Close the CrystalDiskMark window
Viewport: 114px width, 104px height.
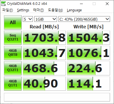[x=107, y=4]
